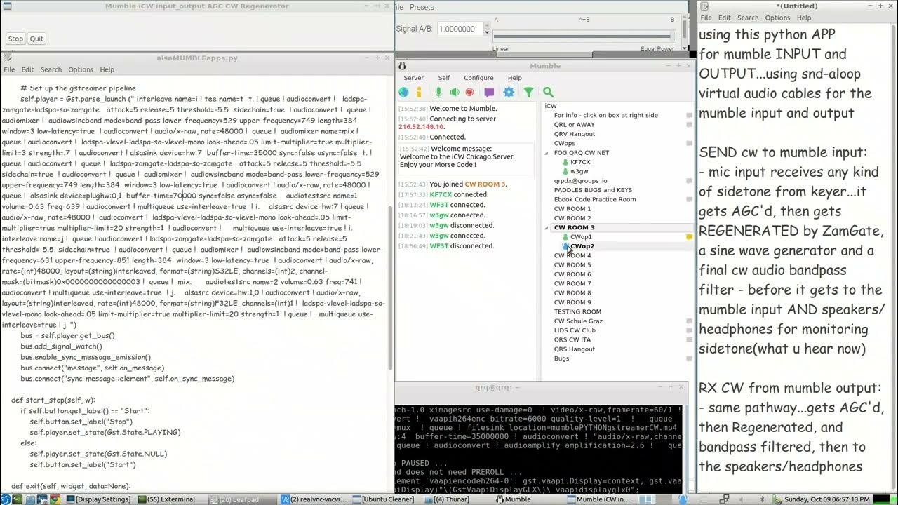The height and width of the screenshot is (505, 898).
Task: Collapse CW ROOM 3 channel tree
Action: (x=547, y=227)
